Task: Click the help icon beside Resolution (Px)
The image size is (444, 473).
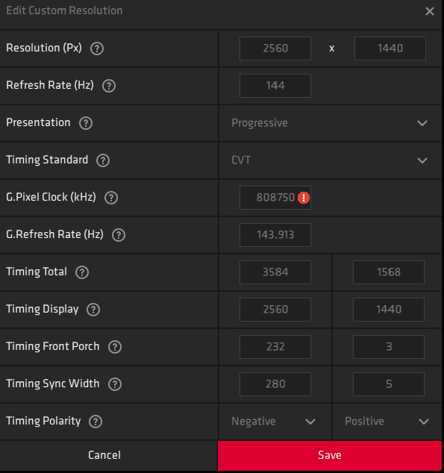Action: (x=97, y=48)
